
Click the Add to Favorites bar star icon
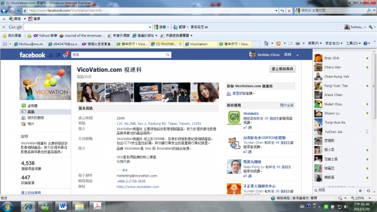pos(29,35)
